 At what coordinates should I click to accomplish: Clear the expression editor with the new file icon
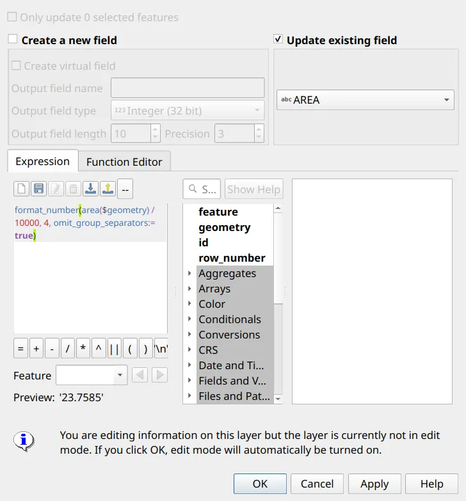(x=21, y=189)
